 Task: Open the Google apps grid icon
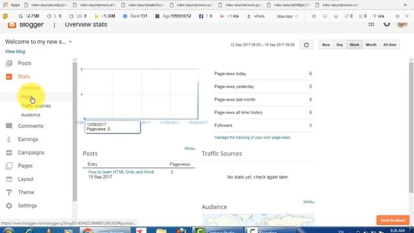(371, 25)
